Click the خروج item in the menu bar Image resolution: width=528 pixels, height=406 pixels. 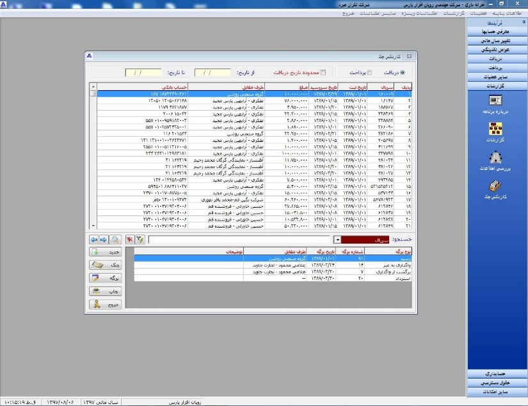pyautogui.click(x=348, y=13)
